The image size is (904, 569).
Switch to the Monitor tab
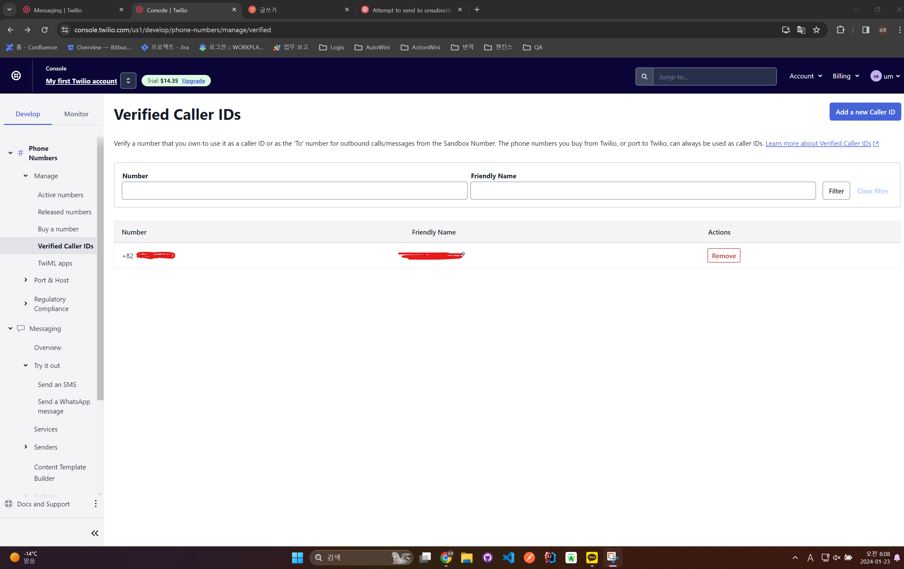point(76,114)
